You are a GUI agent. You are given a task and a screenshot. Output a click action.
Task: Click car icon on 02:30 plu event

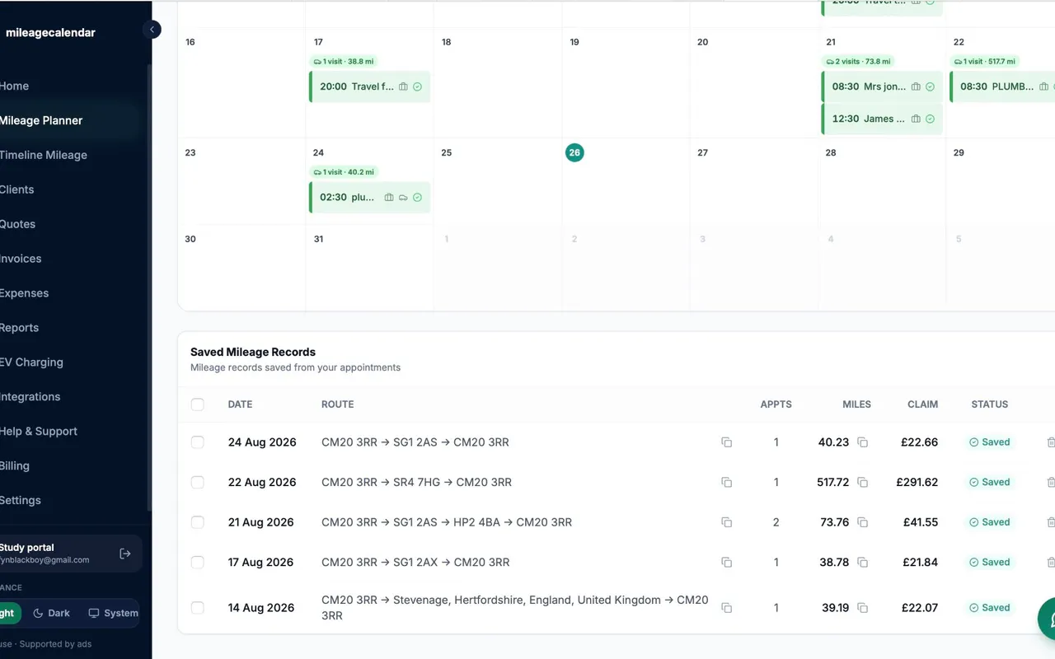[403, 198]
